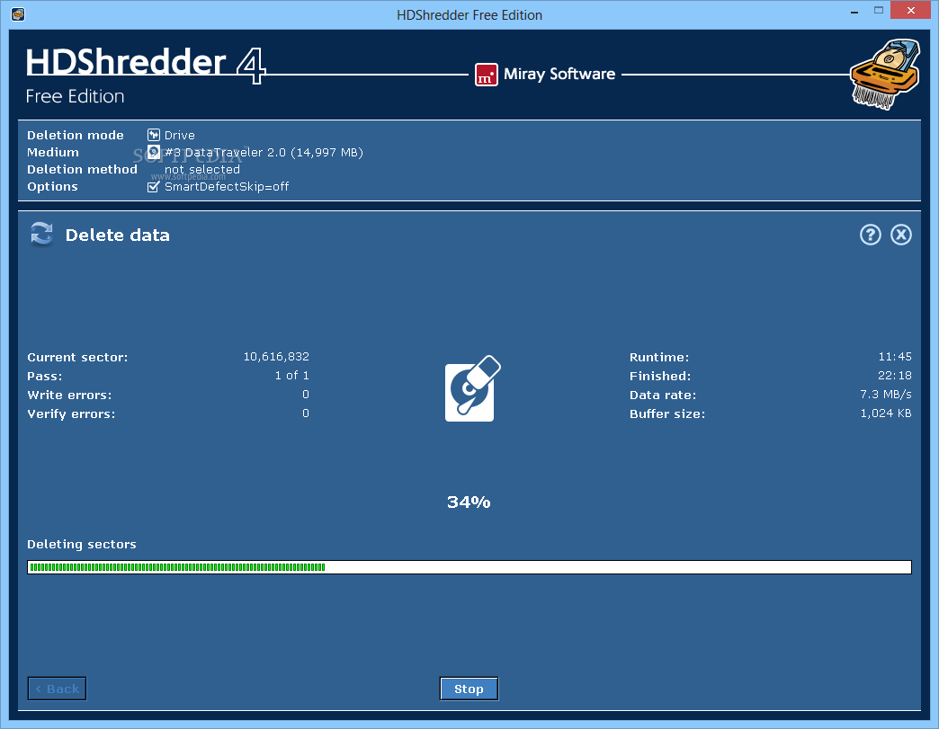Click the Write errors label

click(69, 395)
